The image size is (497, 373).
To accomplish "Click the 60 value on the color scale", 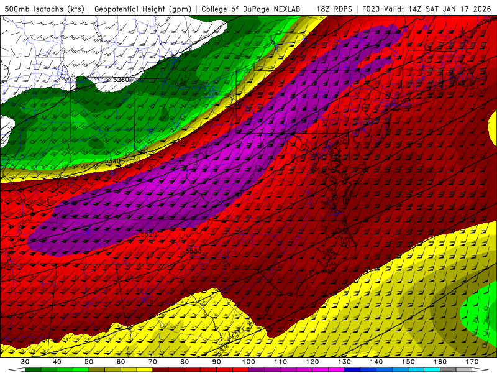I will [121, 362].
